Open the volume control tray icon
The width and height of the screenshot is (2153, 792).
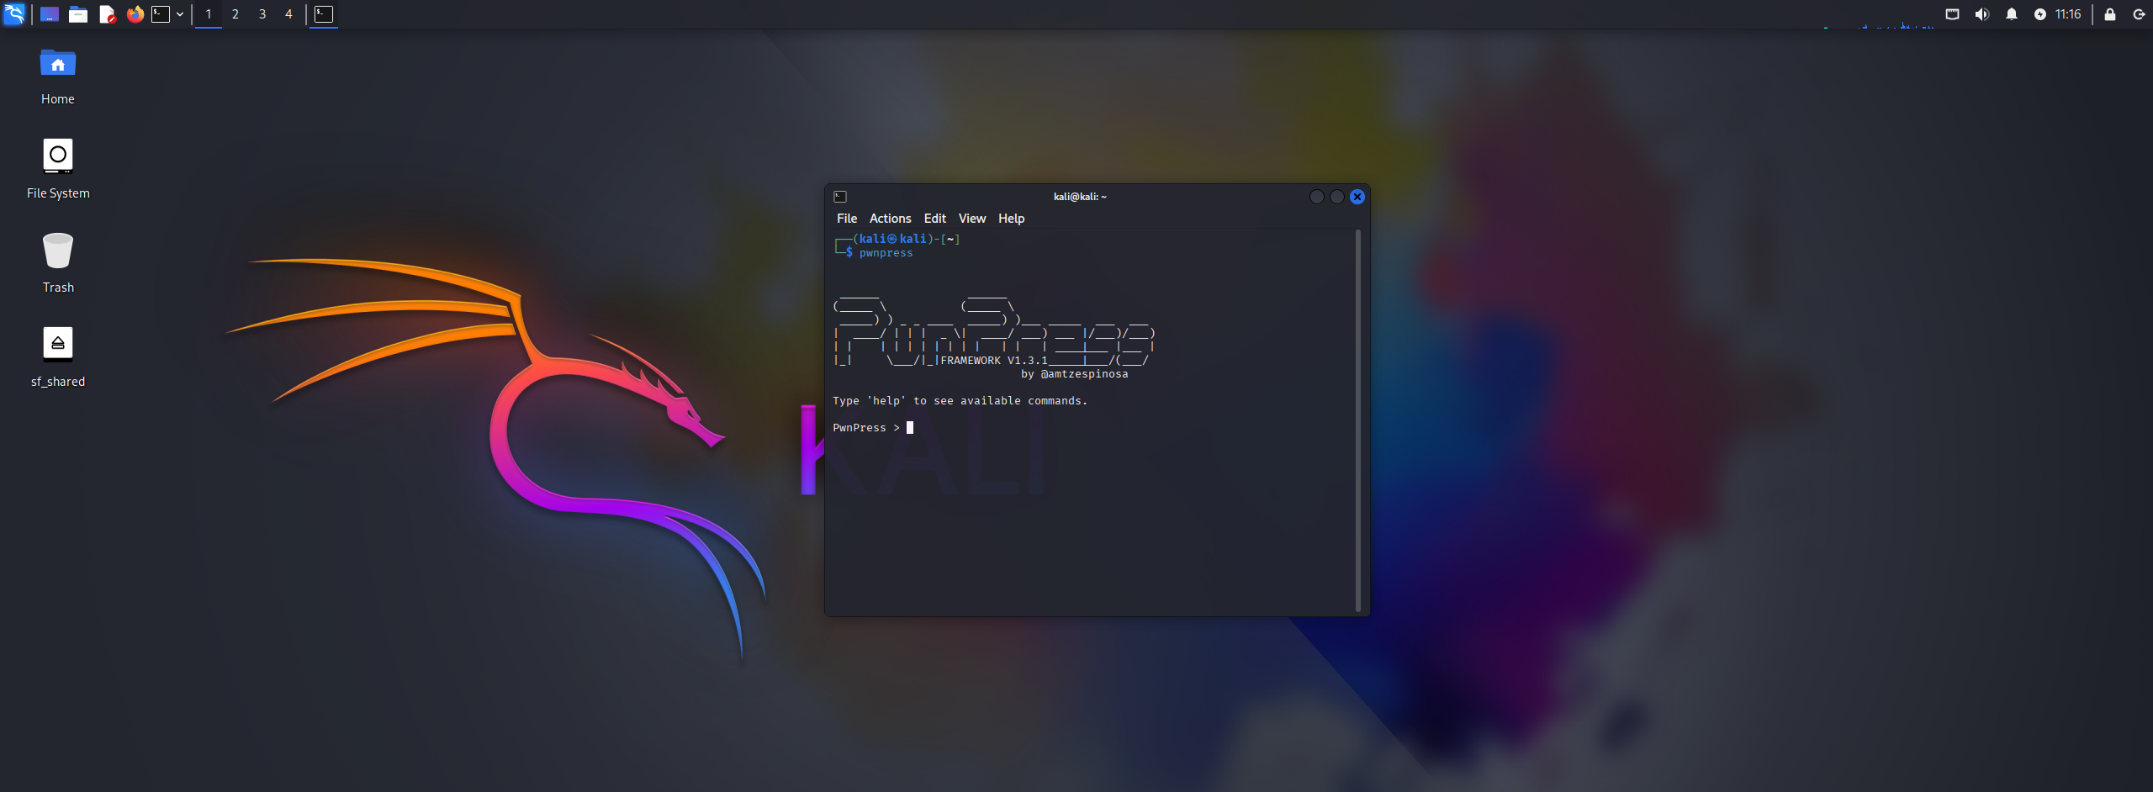(x=1982, y=14)
